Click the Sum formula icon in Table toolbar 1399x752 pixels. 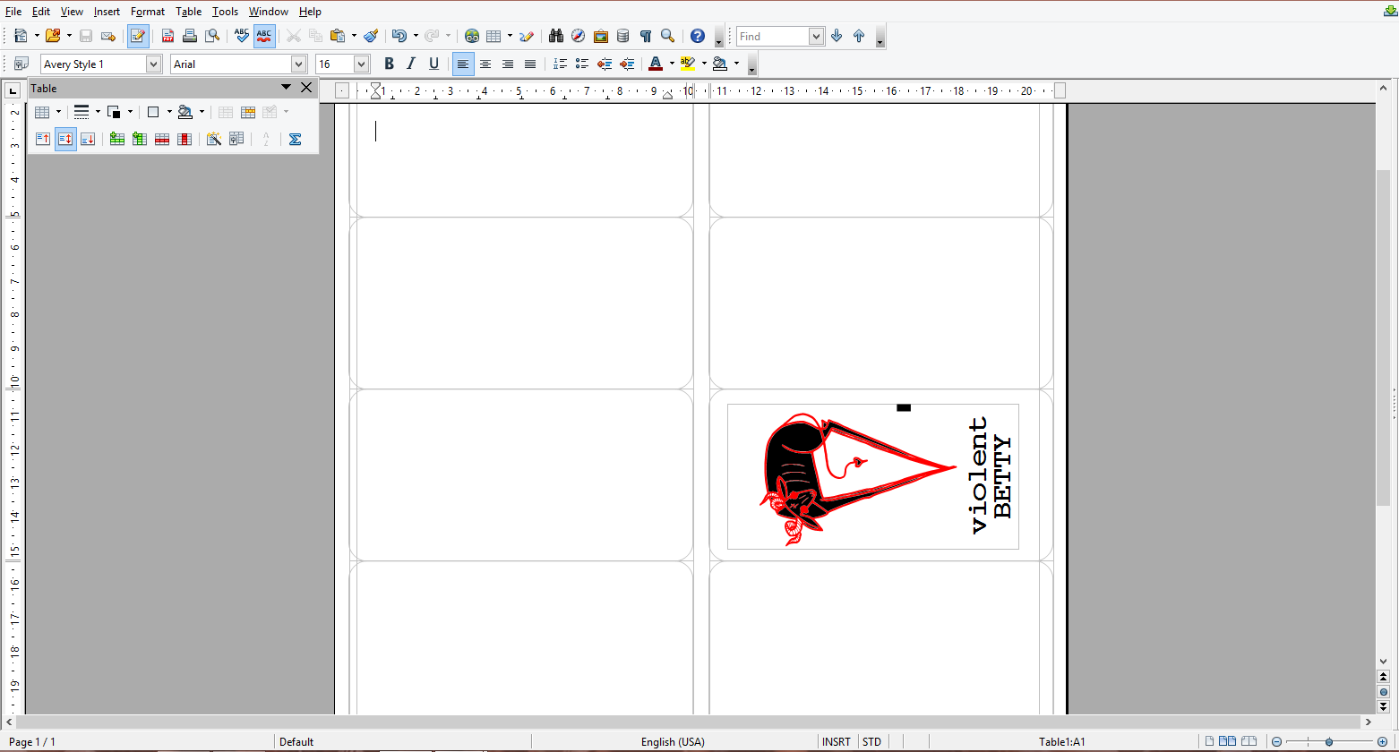tap(295, 139)
